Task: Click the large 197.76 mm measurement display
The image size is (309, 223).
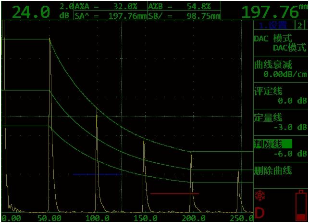Action: click(272, 12)
